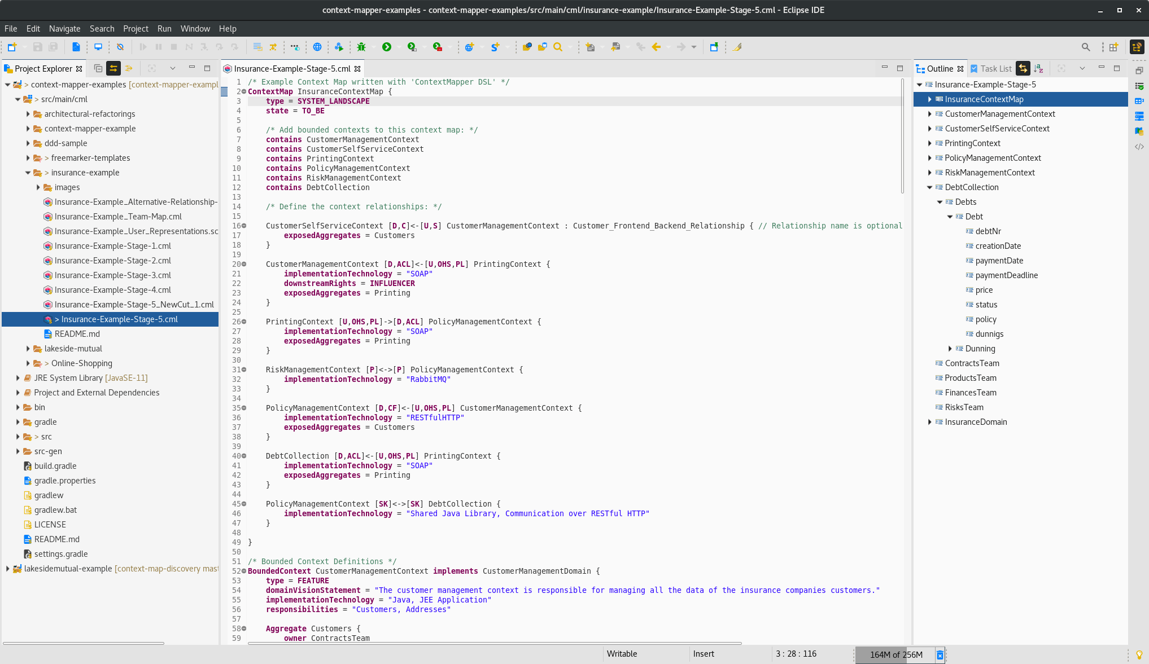
Task: Toggle Link with Editor in Outline view
Action: pos(1023,68)
